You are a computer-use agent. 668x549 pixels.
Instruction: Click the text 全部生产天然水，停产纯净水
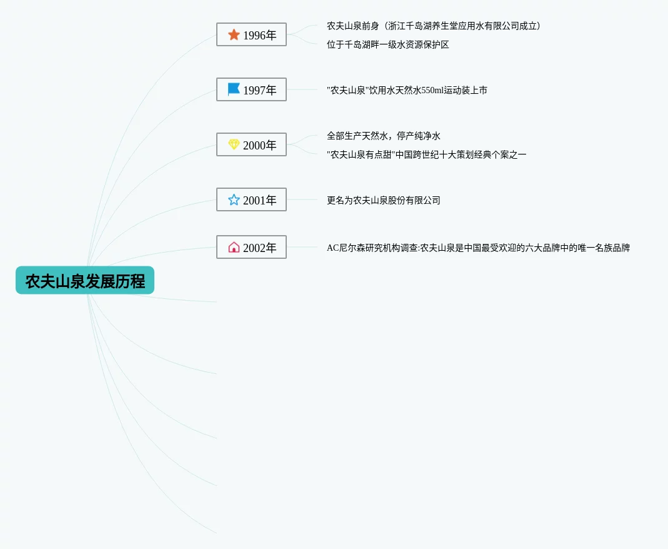click(384, 136)
